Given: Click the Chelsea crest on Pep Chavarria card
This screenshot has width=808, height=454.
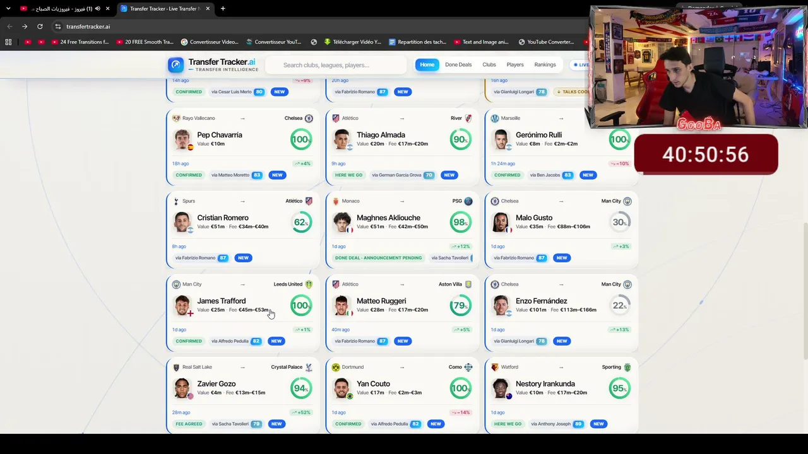Looking at the screenshot, I should tap(309, 119).
